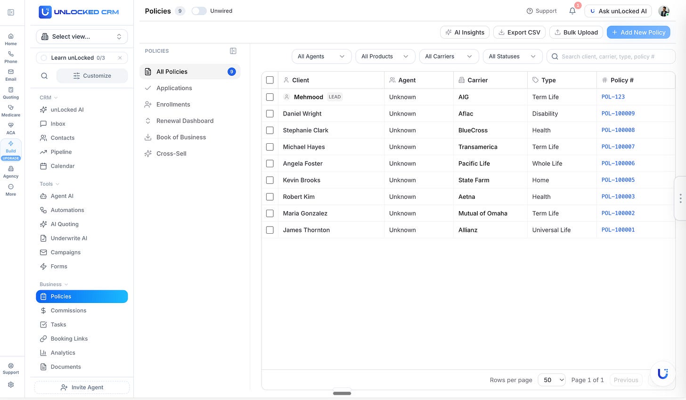Open the All Carriers filter dropdown
This screenshot has width=686, height=400.
point(449,57)
